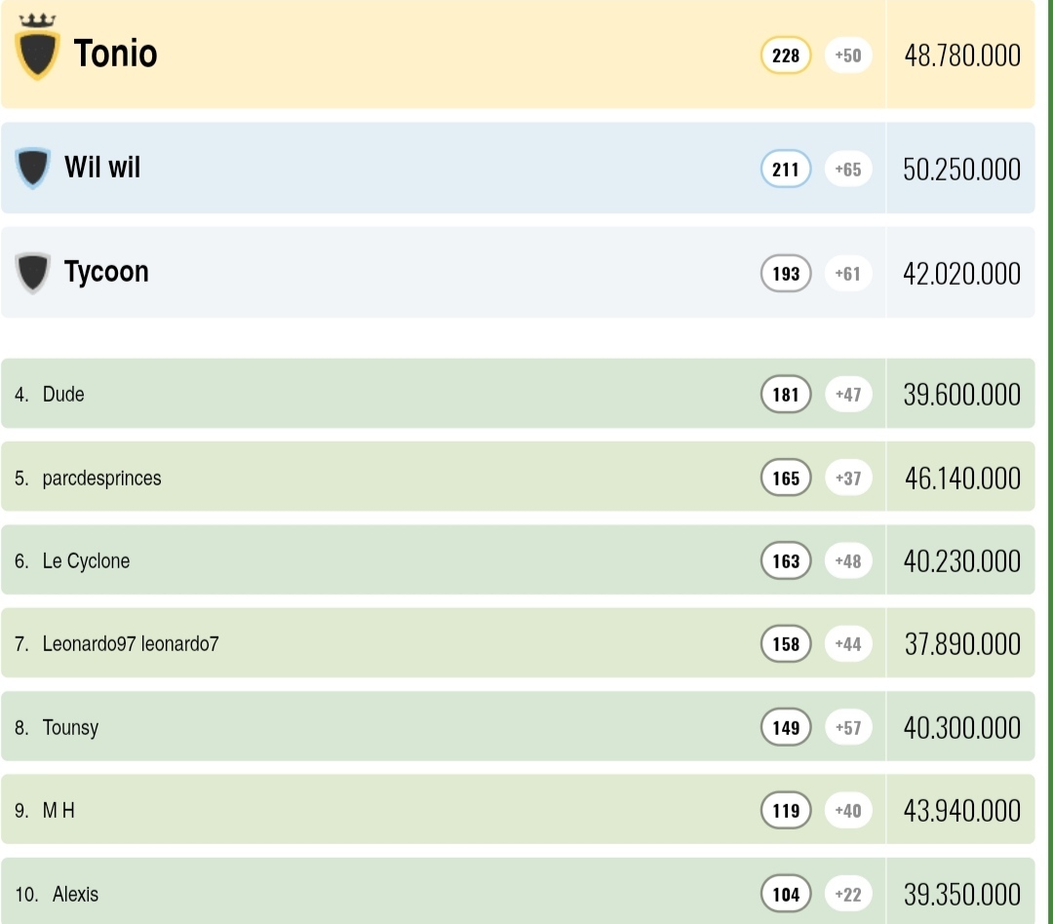This screenshot has height=924, width=1053.
Task: Click Tycoon's 193 points badge
Action: (786, 274)
